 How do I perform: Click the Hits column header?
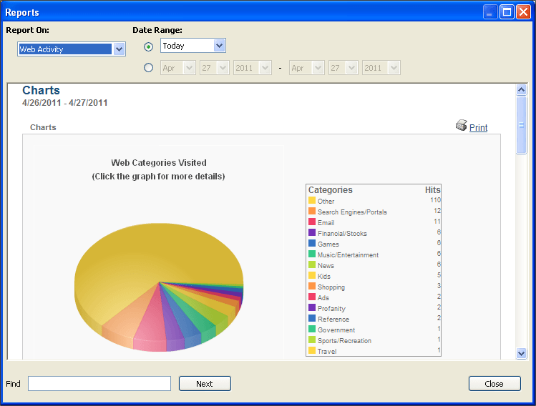(x=433, y=190)
